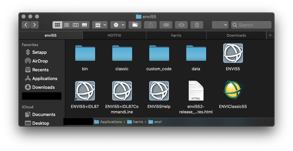Open the group-by arrangement dropdown

point(100,25)
